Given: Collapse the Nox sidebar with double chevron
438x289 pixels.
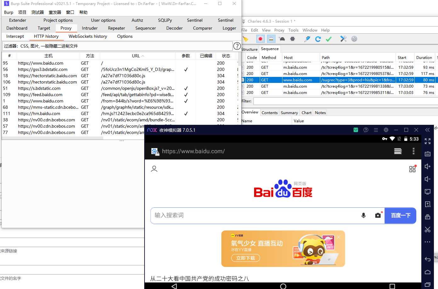Looking at the screenshot, I should 427,130.
